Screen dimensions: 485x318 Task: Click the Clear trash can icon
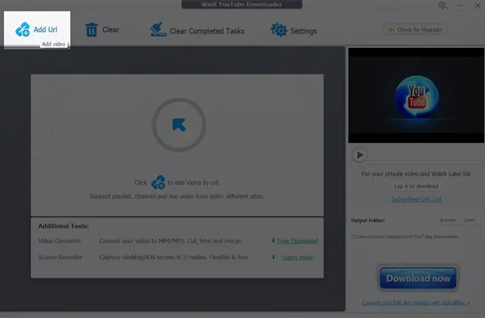[x=92, y=30]
